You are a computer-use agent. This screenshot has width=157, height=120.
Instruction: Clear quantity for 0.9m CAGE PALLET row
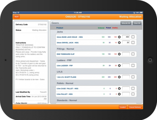point(119,89)
